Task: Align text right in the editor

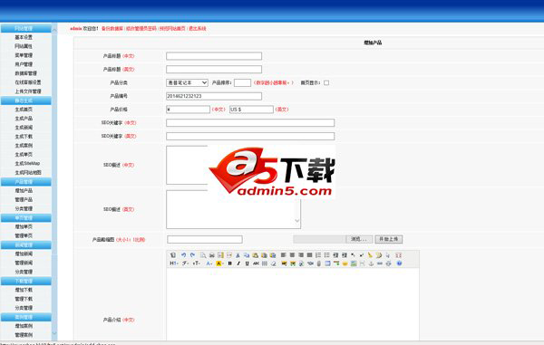Action: [301, 255]
